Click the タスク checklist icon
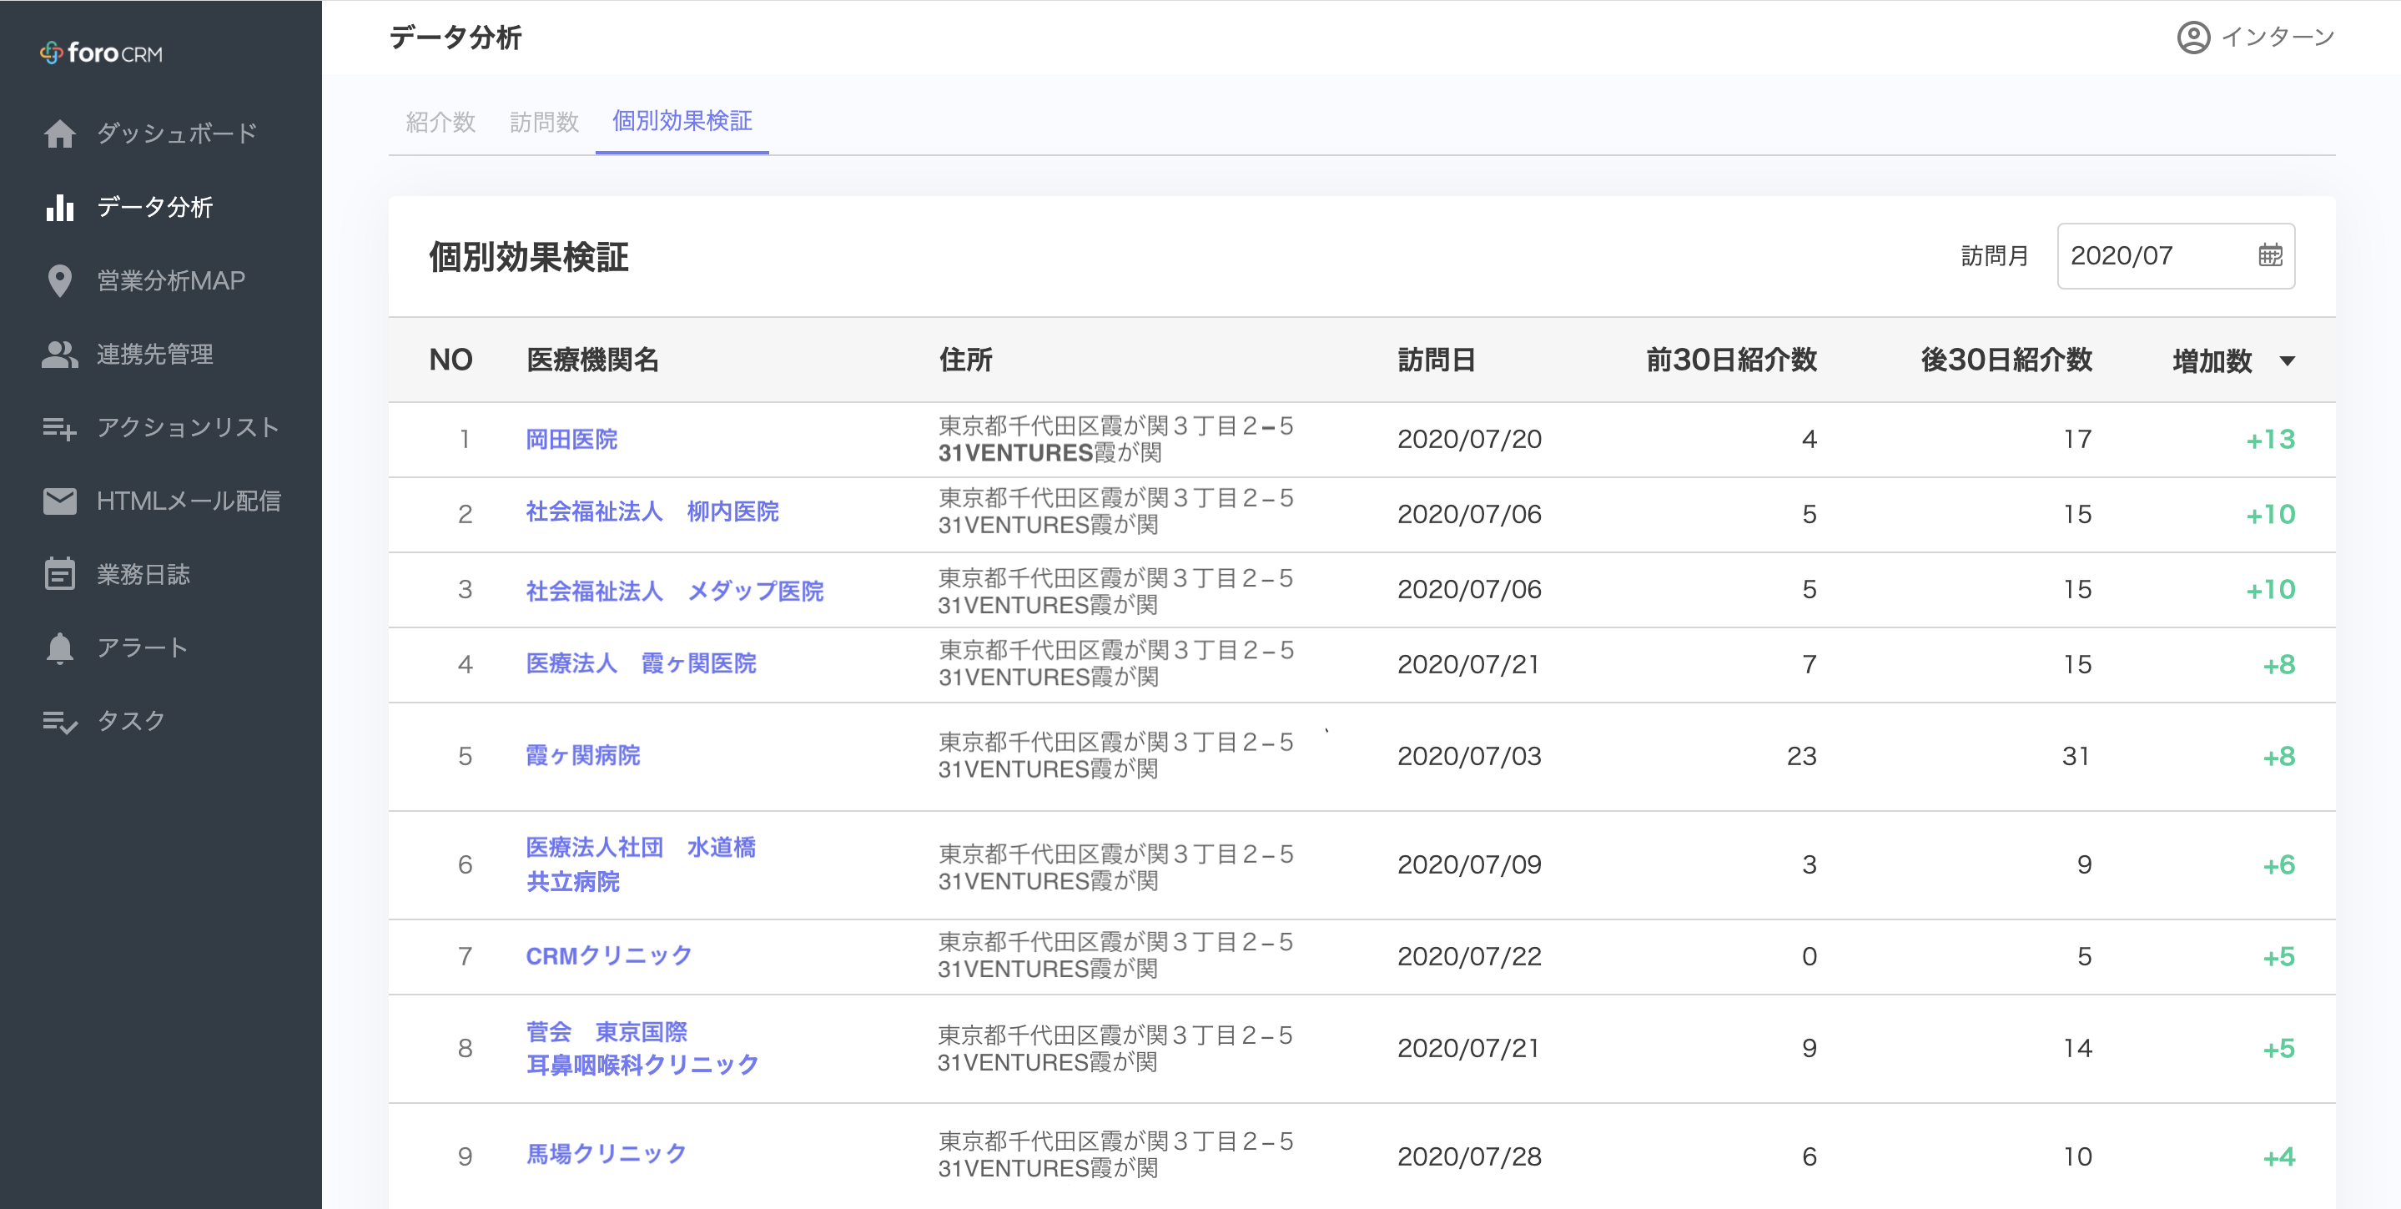Viewport: 2401px width, 1209px height. coord(60,722)
